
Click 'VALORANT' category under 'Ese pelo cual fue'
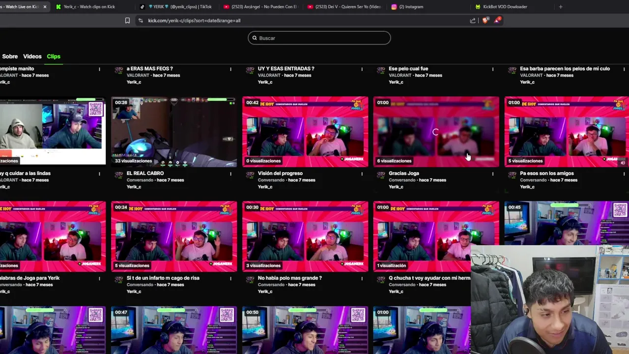pos(400,76)
